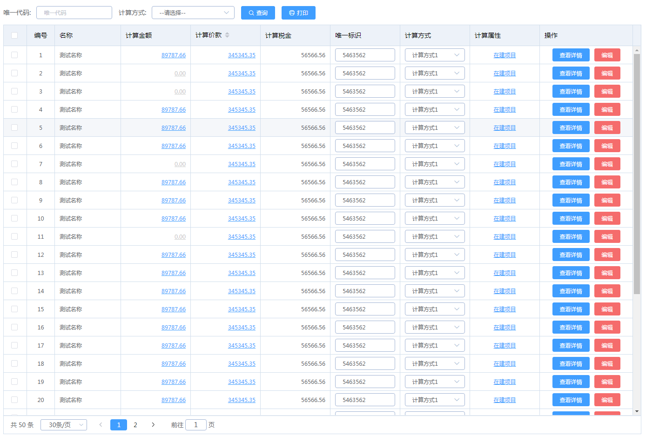Image resolution: width=646 pixels, height=436 pixels.
Task: Tick the checkbox for row 9
Action: coord(14,200)
